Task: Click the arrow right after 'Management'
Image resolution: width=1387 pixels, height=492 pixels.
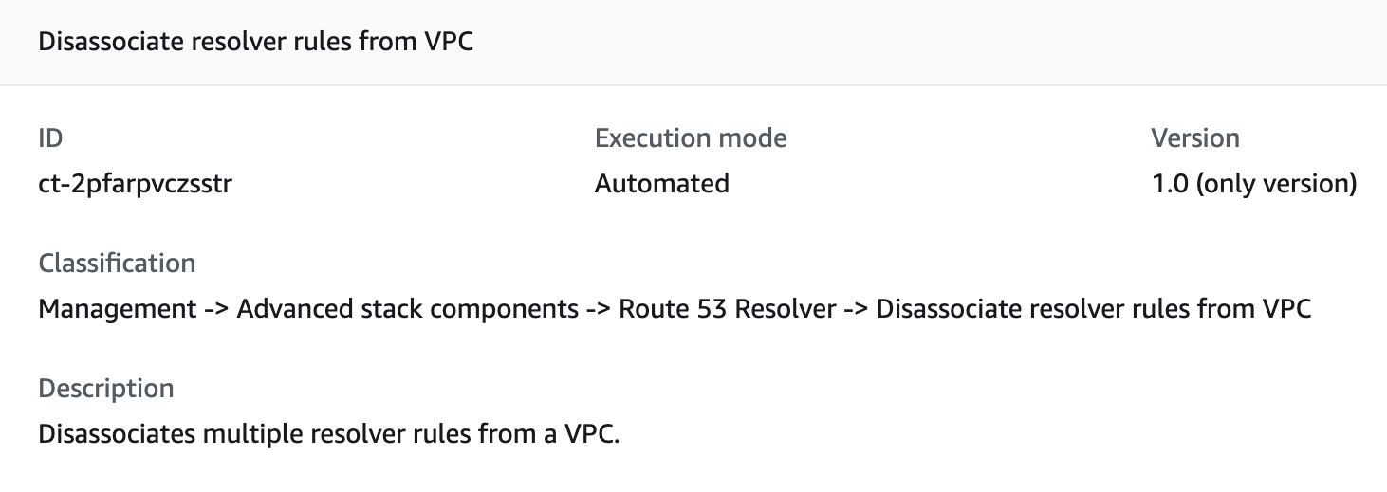Action: click(x=215, y=309)
